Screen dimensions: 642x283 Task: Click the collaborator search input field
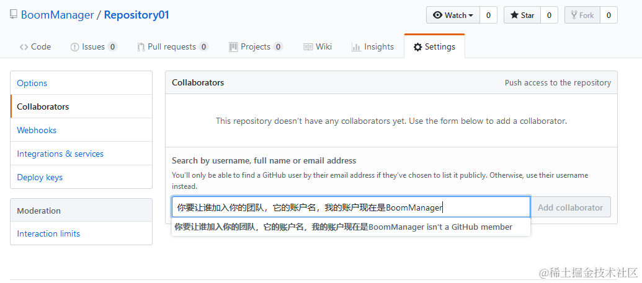coord(351,207)
